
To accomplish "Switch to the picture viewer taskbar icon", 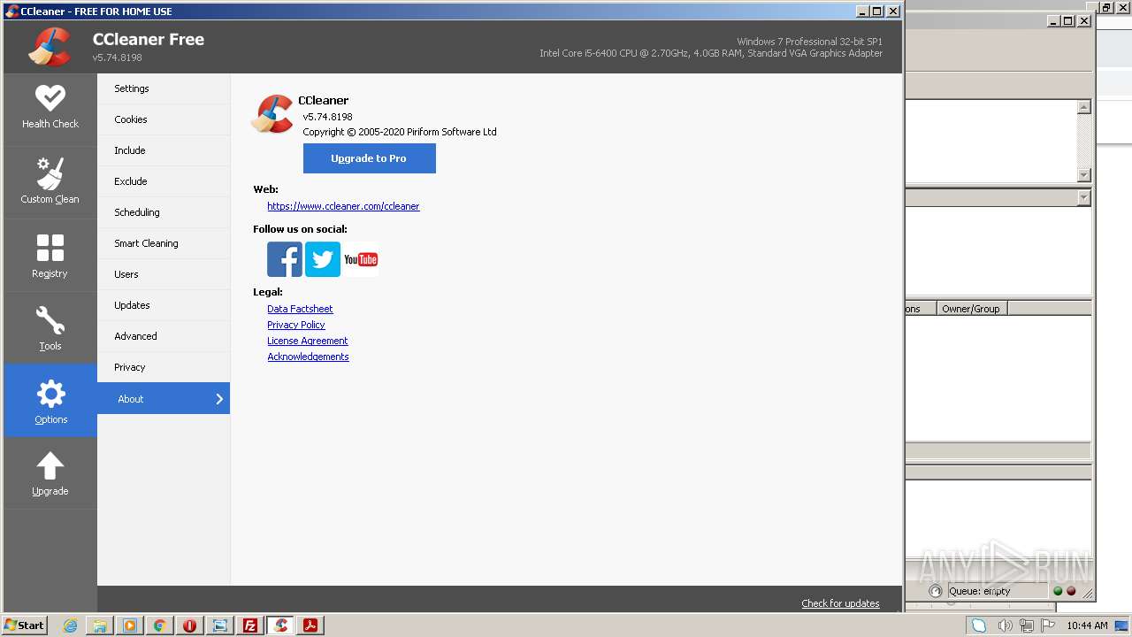I will pyautogui.click(x=220, y=625).
